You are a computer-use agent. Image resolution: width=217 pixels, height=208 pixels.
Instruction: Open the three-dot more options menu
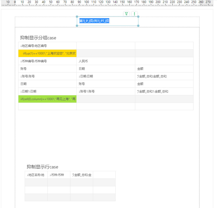click(134, 14)
